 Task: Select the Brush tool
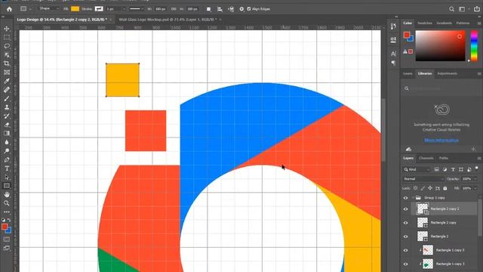pyautogui.click(x=7, y=99)
